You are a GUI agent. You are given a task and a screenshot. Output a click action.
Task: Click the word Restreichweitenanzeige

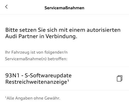click(36, 82)
